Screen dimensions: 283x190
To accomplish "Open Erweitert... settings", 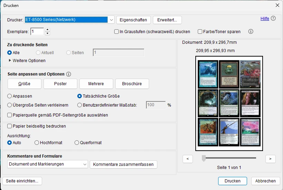I will click(x=167, y=20).
